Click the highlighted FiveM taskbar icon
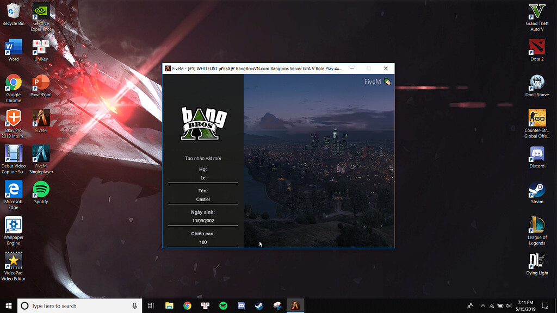This screenshot has width=557, height=313. pyautogui.click(x=296, y=305)
